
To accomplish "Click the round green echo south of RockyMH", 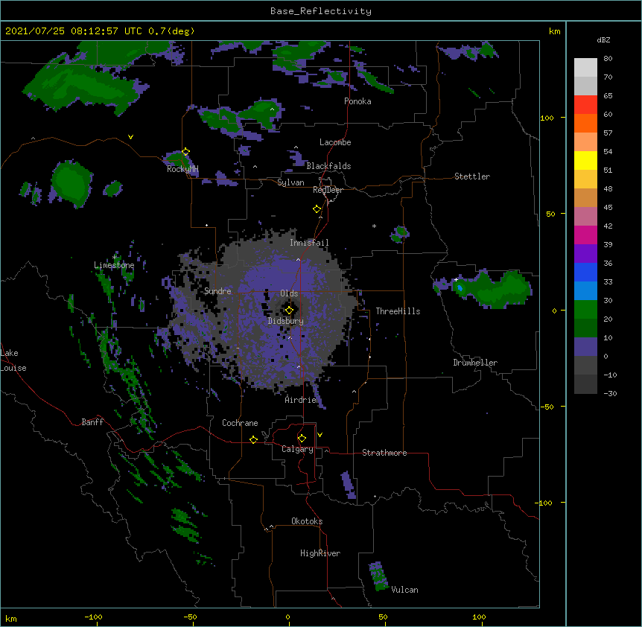I will tap(71, 183).
